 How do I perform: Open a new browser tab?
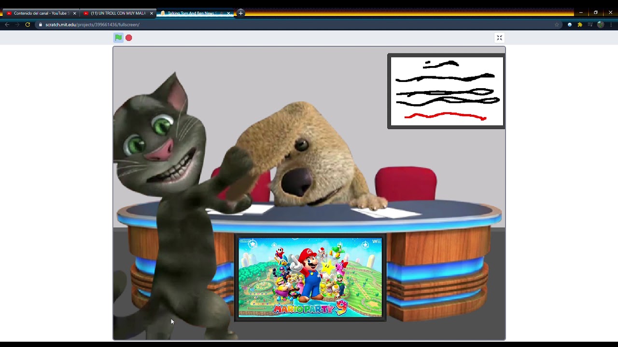pyautogui.click(x=240, y=13)
